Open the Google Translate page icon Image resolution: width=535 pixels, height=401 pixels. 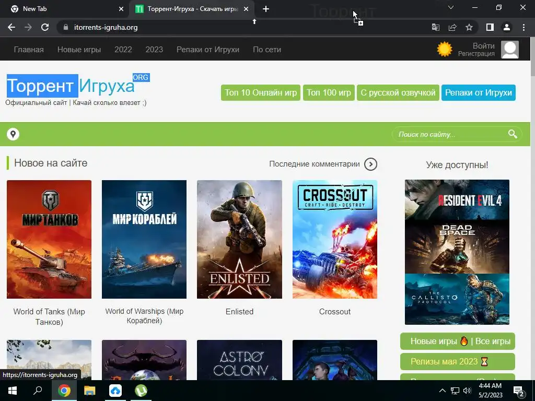[436, 27]
